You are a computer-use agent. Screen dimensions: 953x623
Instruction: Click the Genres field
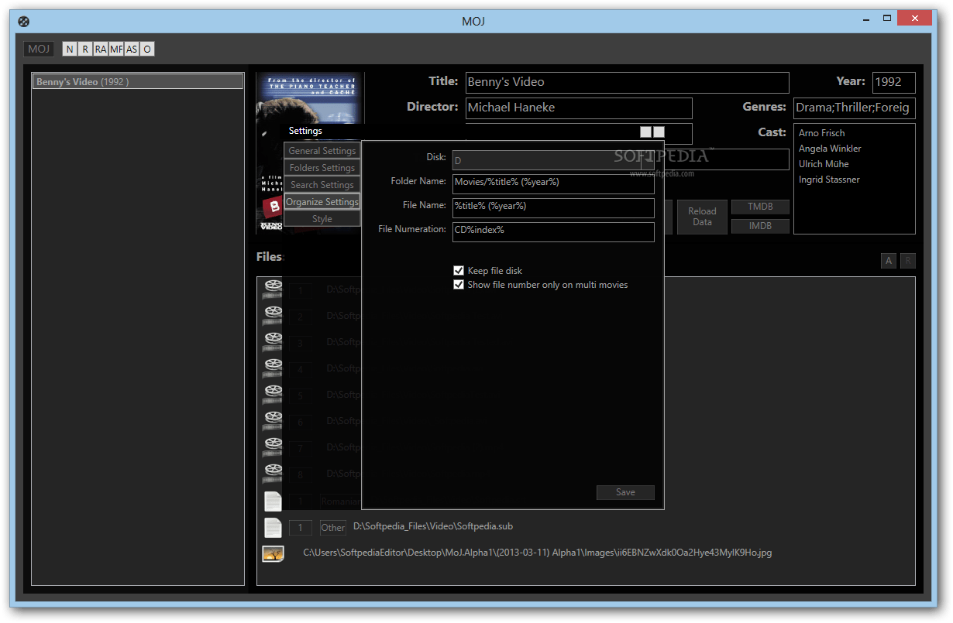coord(855,108)
